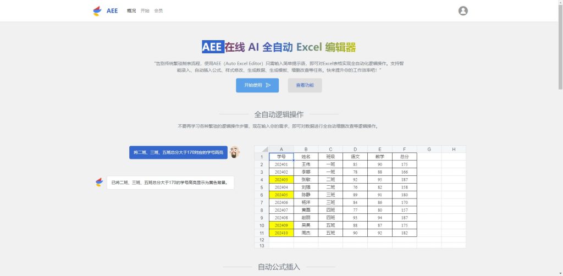Image resolution: width=563 pixels, height=276 pixels.
Task: Select row header 1
Action: (x=261, y=157)
